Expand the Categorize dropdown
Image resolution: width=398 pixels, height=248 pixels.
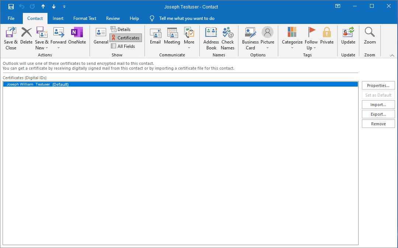[292, 47]
